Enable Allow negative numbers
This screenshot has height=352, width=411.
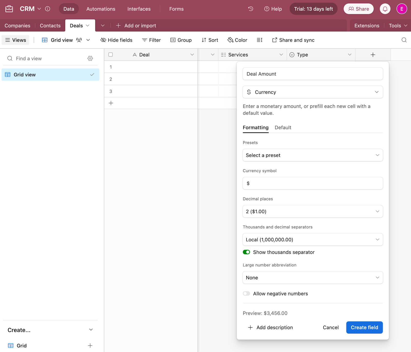(246, 294)
